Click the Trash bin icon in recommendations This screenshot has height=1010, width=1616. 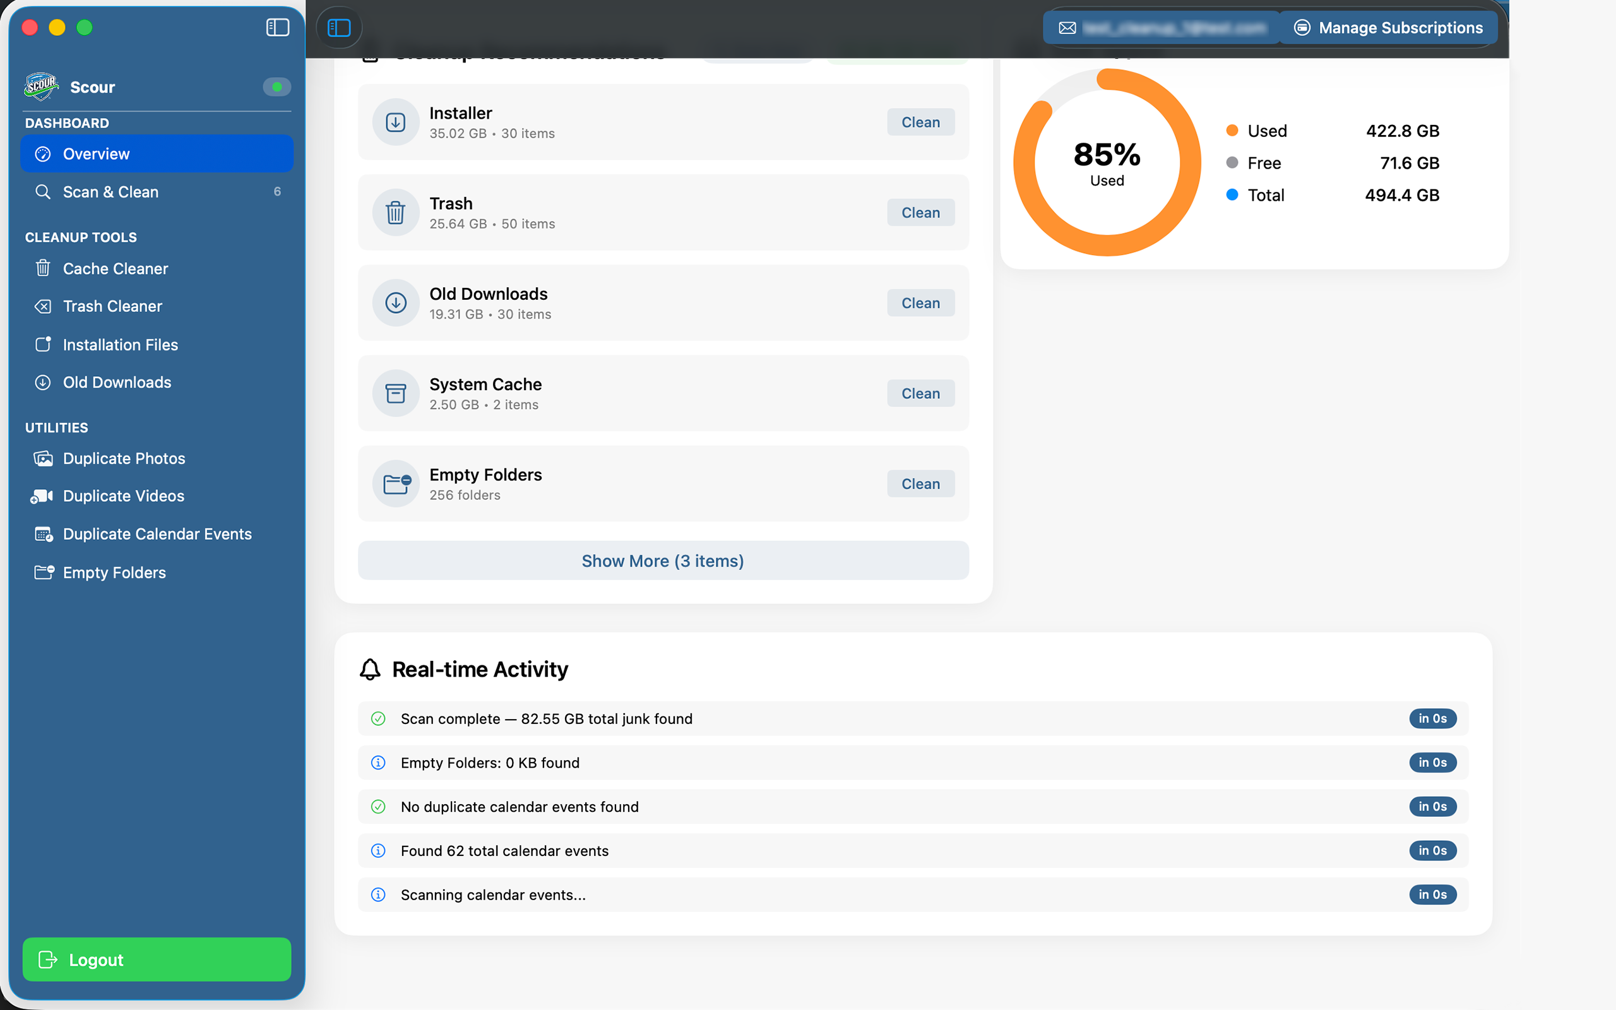tap(395, 213)
